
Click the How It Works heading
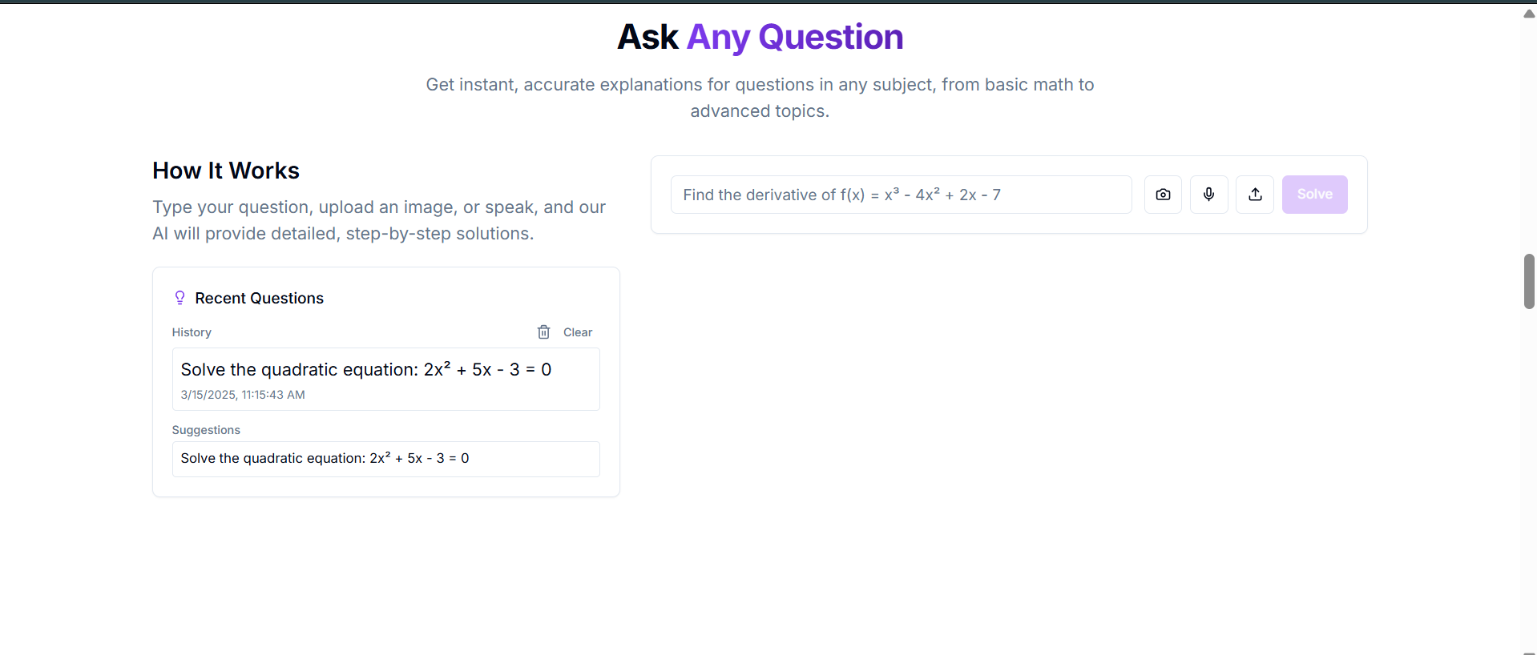(226, 171)
